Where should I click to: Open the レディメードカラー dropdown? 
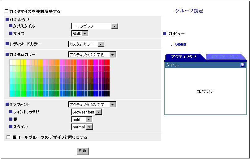tap(86, 44)
